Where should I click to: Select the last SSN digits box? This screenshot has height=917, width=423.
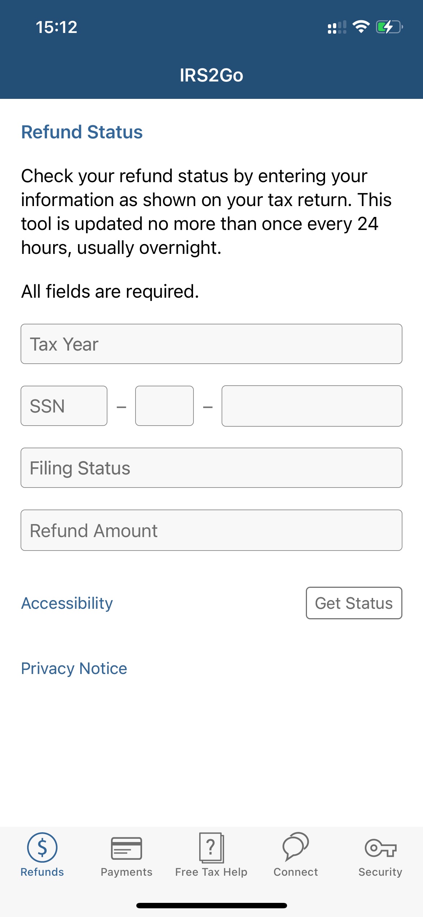tap(312, 406)
